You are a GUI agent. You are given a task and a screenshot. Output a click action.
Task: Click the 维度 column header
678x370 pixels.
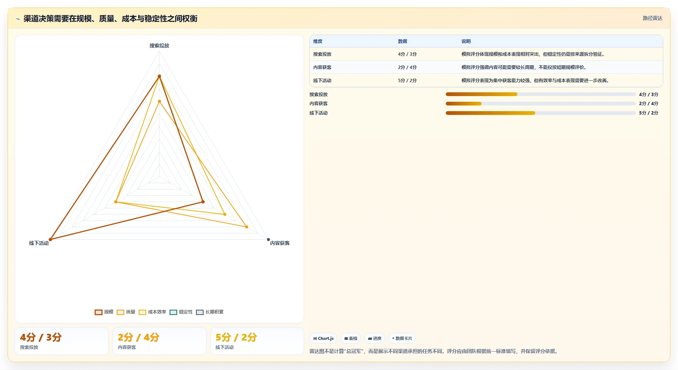(x=318, y=41)
